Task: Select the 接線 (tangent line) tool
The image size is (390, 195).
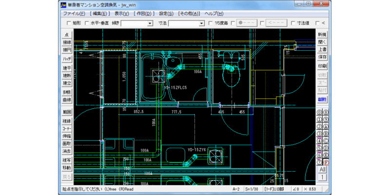Action: [x=67, y=42]
